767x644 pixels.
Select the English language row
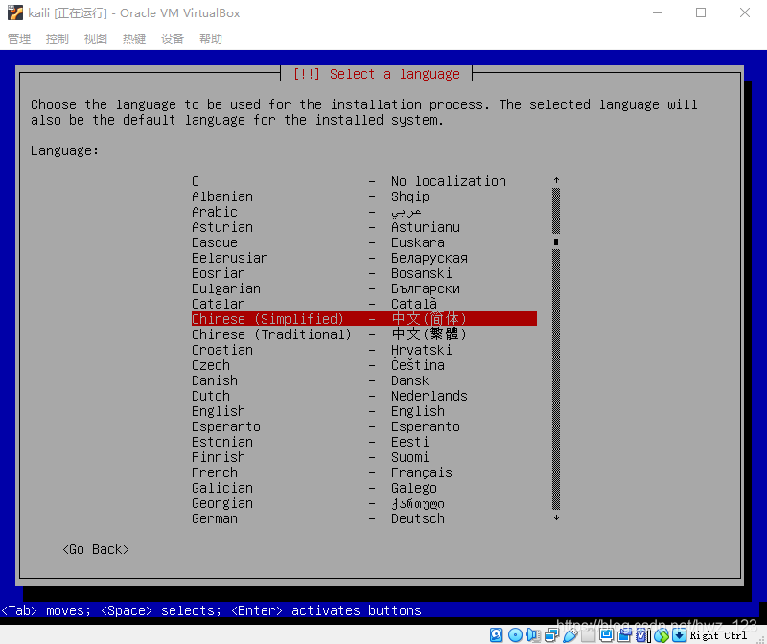(x=364, y=411)
